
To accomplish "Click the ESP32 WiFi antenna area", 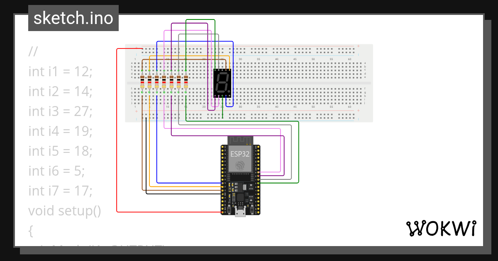I will point(240,140).
